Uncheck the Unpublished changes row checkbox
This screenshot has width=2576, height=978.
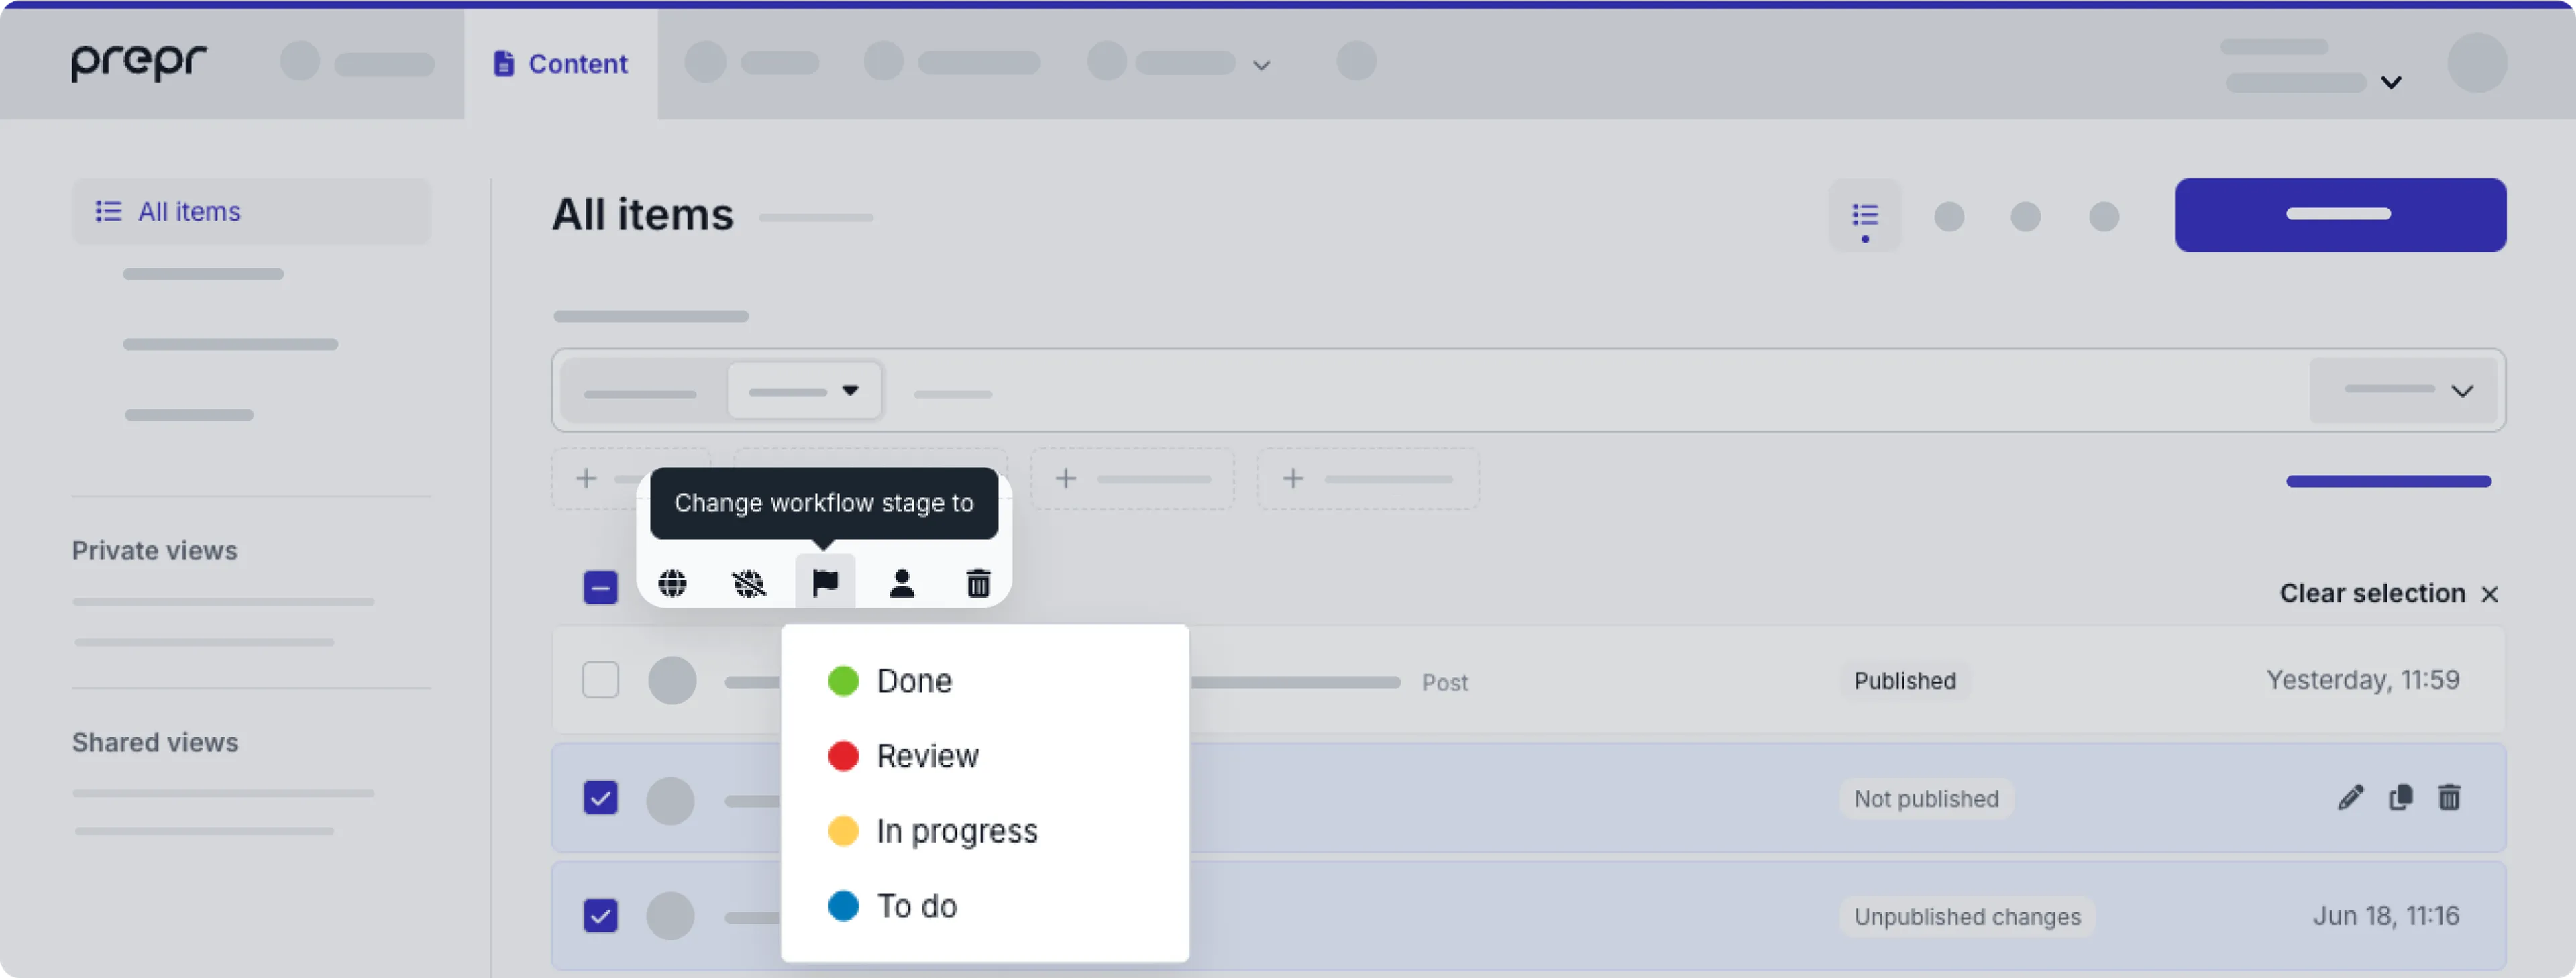tap(600, 915)
